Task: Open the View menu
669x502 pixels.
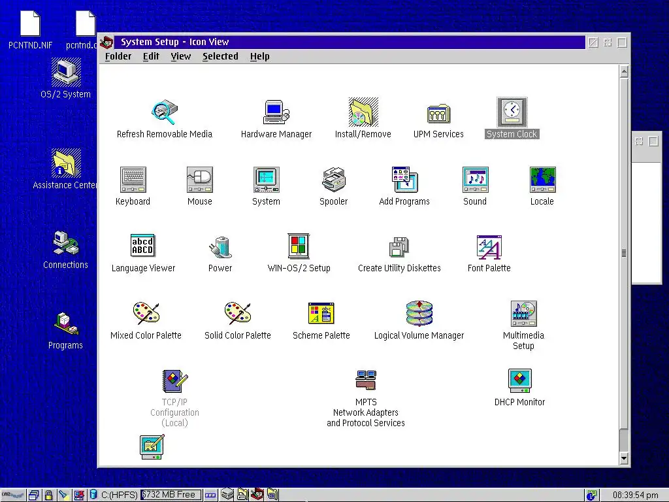Action: click(181, 56)
